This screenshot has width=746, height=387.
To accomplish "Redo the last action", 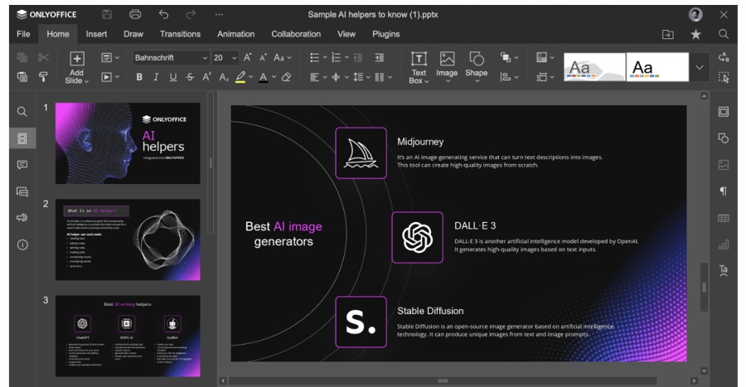I will pyautogui.click(x=191, y=15).
